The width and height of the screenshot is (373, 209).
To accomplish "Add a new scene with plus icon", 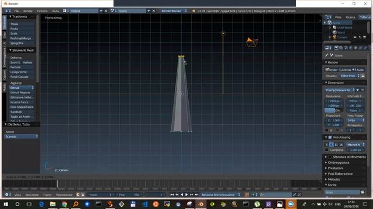I will (x=149, y=11).
